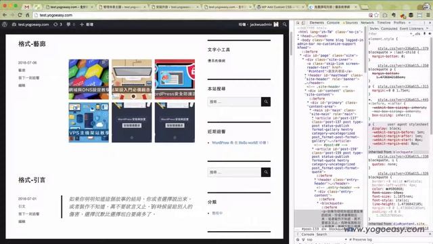Click the lower sidebar search magnifier button
433x244 pixels.
[266, 172]
